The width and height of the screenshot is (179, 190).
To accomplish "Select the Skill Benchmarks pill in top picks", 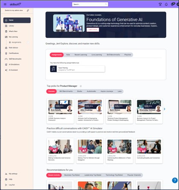I will (66, 91).
